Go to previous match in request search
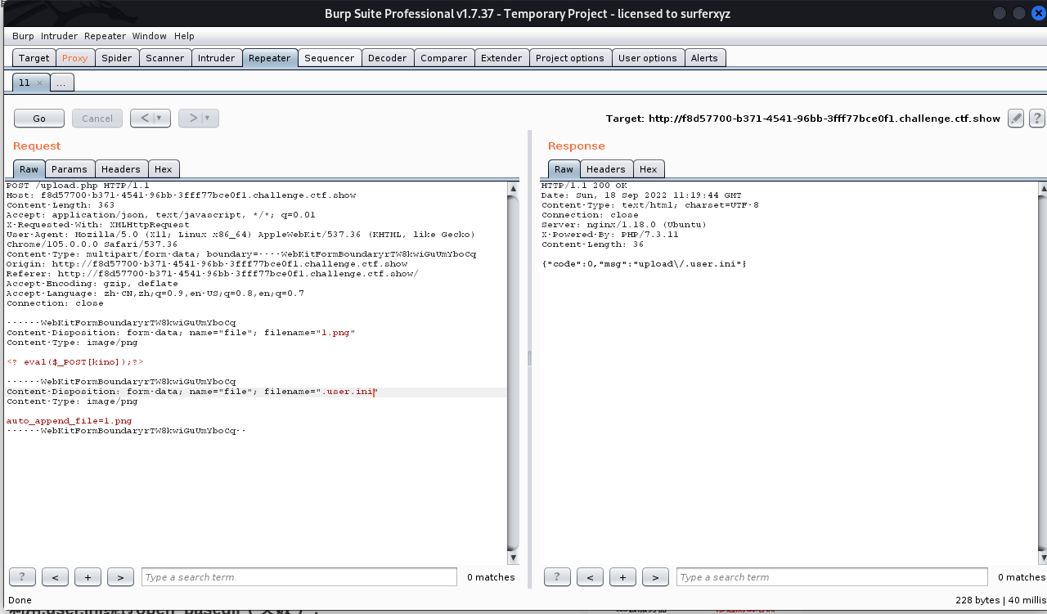This screenshot has width=1047, height=614. pyautogui.click(x=55, y=577)
